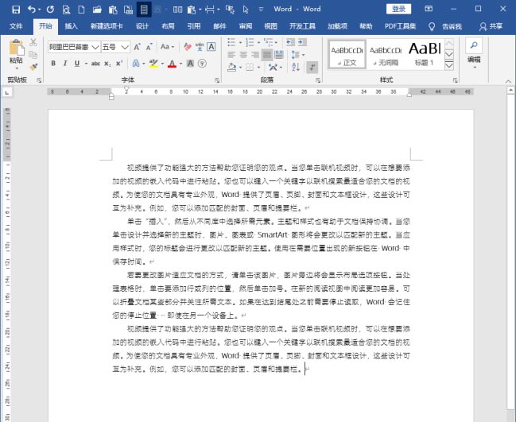Click the 粘贴 (Paste) button
Screen dimensions: 516x422
16,54
